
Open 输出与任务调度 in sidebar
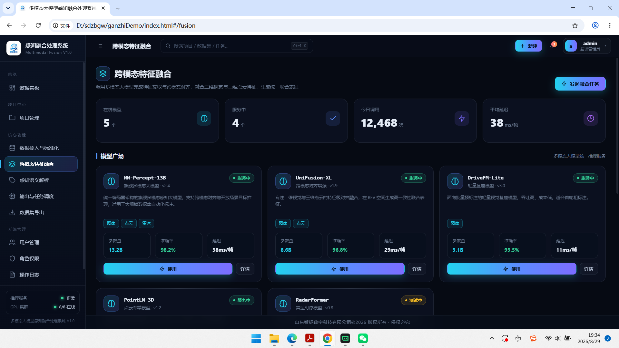[x=41, y=196]
